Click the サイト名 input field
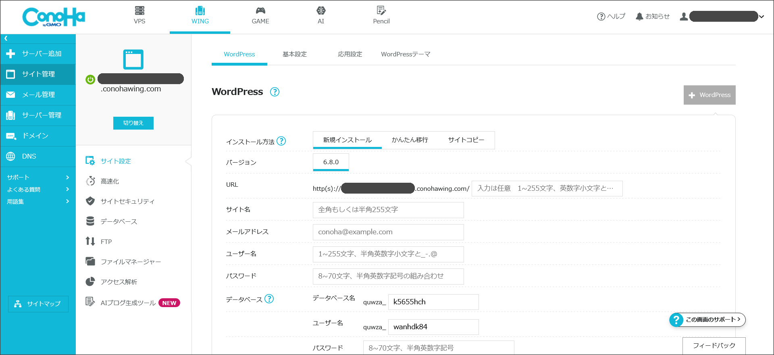Viewport: 774px width, 355px height. point(388,210)
